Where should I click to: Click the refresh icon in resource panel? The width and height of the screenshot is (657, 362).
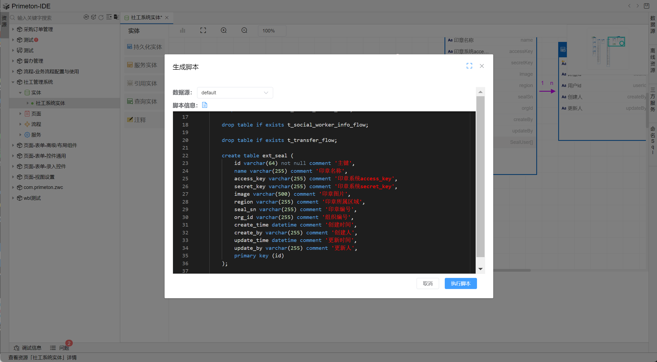click(101, 18)
